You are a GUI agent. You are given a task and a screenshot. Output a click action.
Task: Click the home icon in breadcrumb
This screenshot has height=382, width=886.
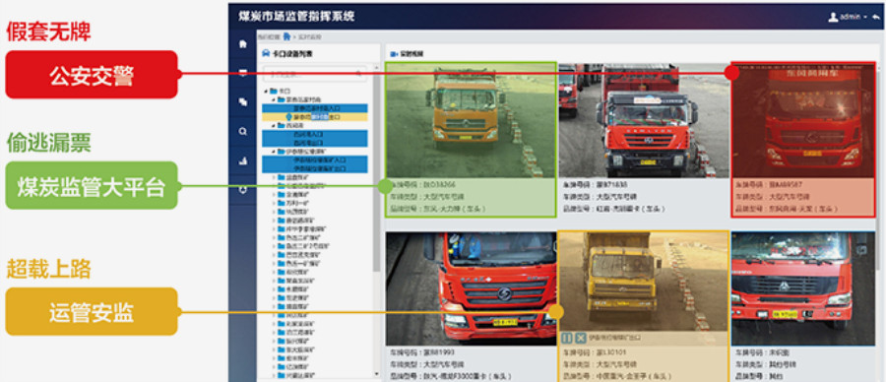(286, 36)
